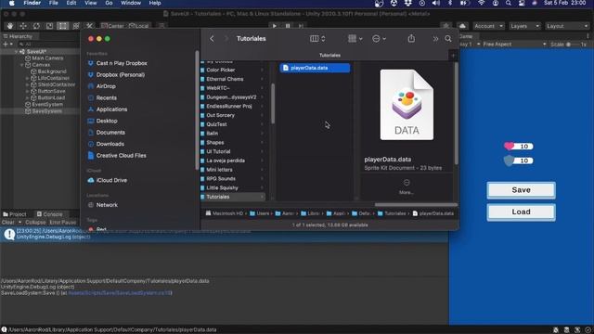594x334 pixels.
Task: Open Spotlight search in menu bar
Action: 509,3
